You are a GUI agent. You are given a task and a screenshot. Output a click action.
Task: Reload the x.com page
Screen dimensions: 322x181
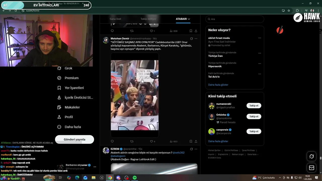click(16, 11)
